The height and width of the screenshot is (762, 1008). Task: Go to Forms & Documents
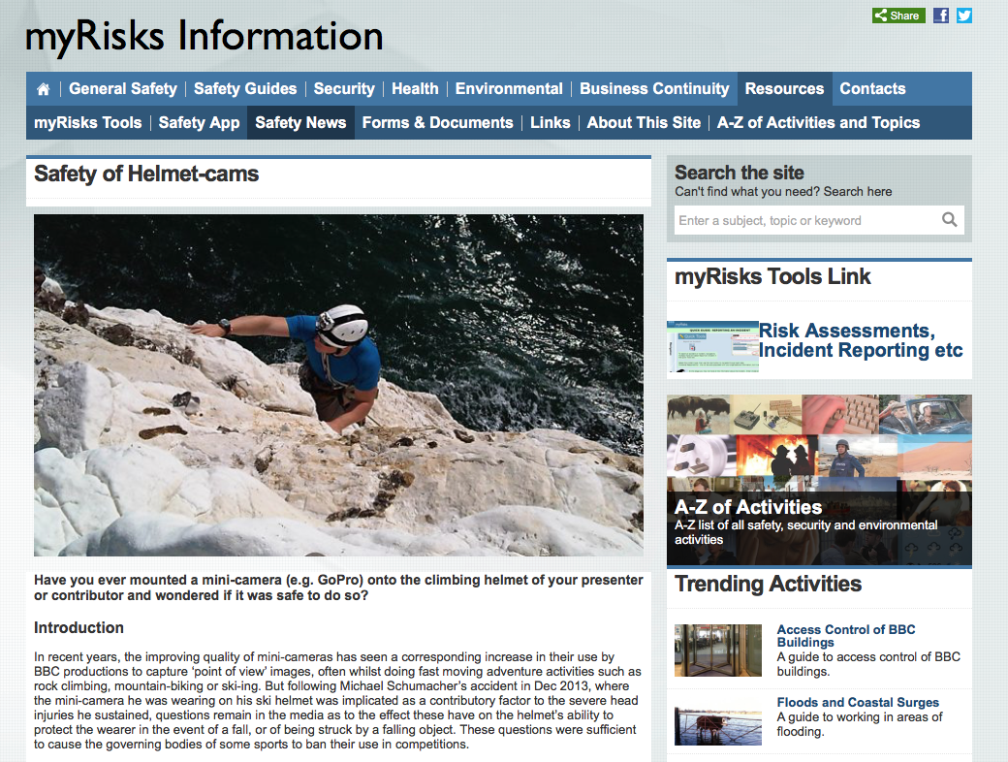point(437,122)
